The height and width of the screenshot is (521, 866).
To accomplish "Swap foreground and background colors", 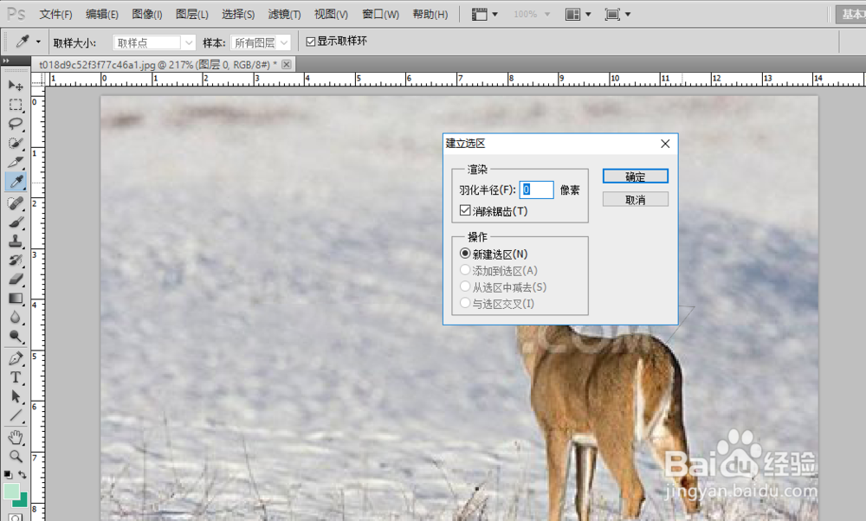I will click(23, 474).
